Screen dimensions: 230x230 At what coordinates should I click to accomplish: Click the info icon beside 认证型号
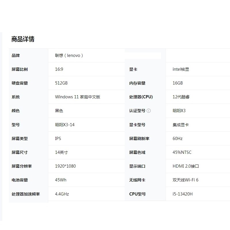pyautogui.click(x=149, y=111)
